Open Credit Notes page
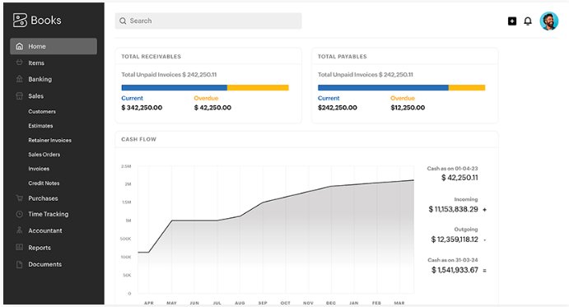The image size is (569, 307). point(44,184)
